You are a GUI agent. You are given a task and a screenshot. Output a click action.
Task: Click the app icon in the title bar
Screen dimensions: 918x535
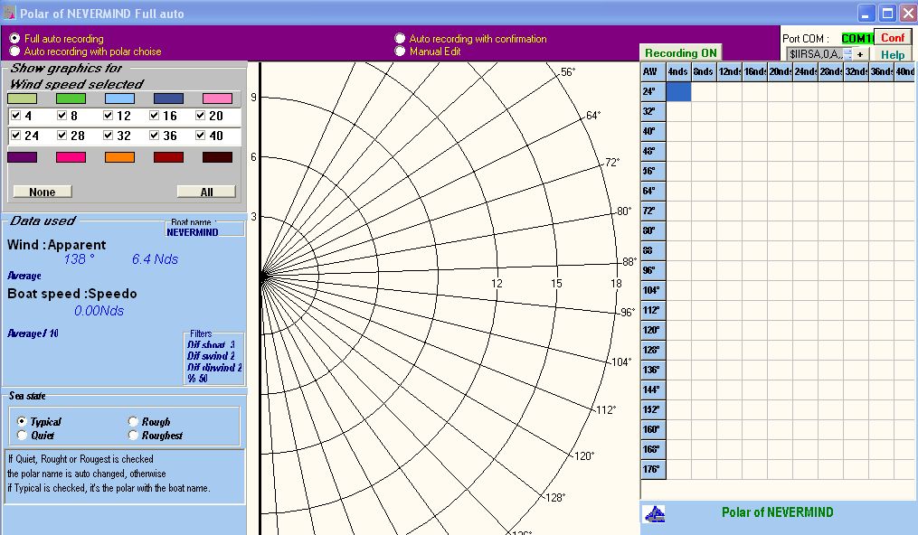[x=9, y=13]
